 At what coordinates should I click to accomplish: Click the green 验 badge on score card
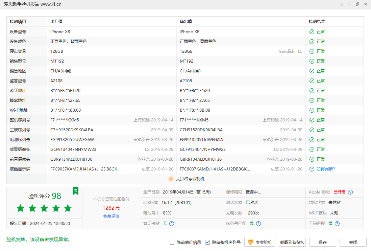pos(75,191)
